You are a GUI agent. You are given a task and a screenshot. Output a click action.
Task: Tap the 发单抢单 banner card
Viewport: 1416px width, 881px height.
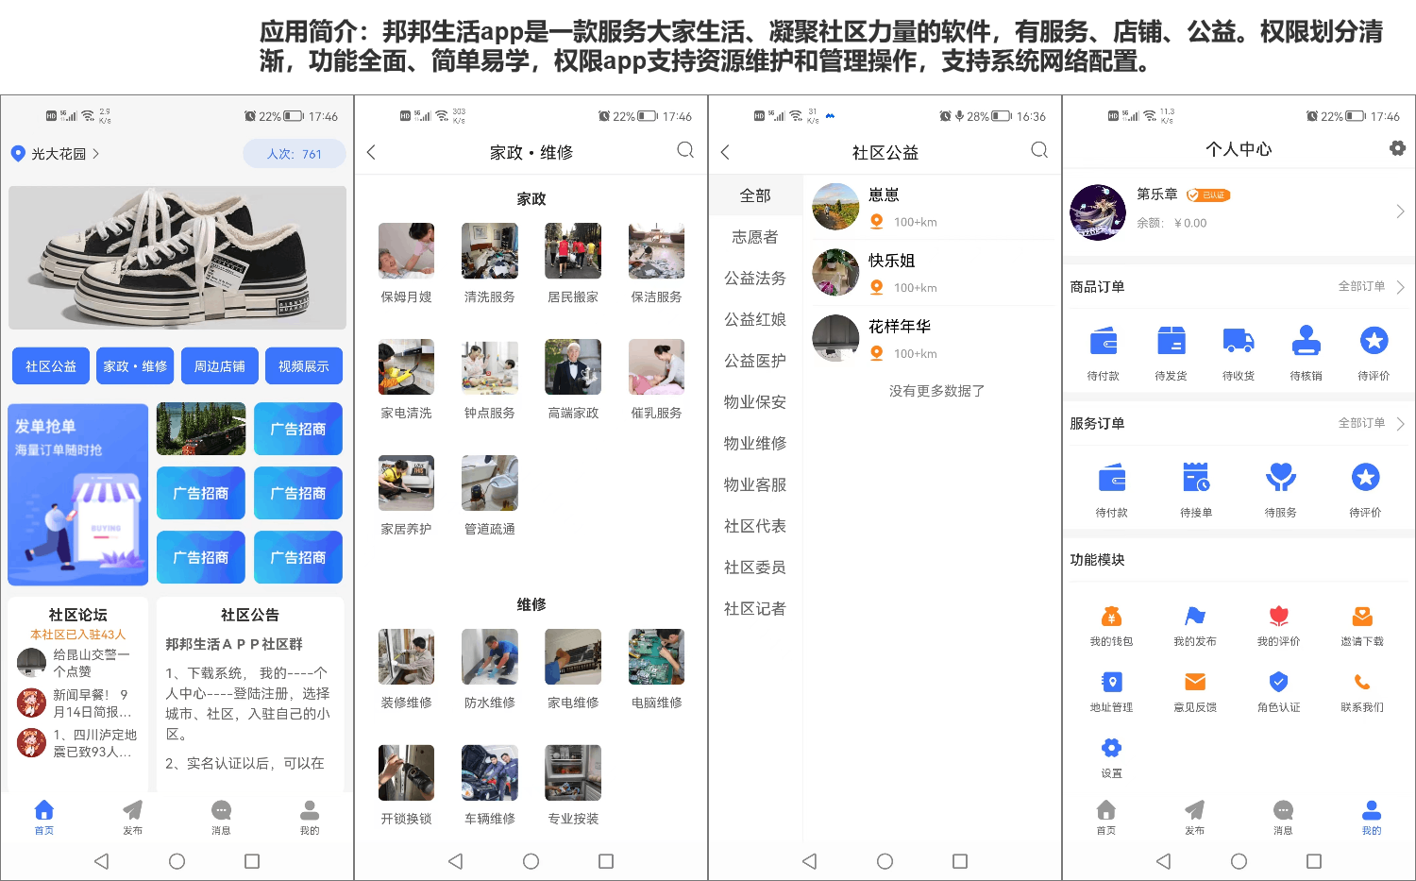[78, 494]
